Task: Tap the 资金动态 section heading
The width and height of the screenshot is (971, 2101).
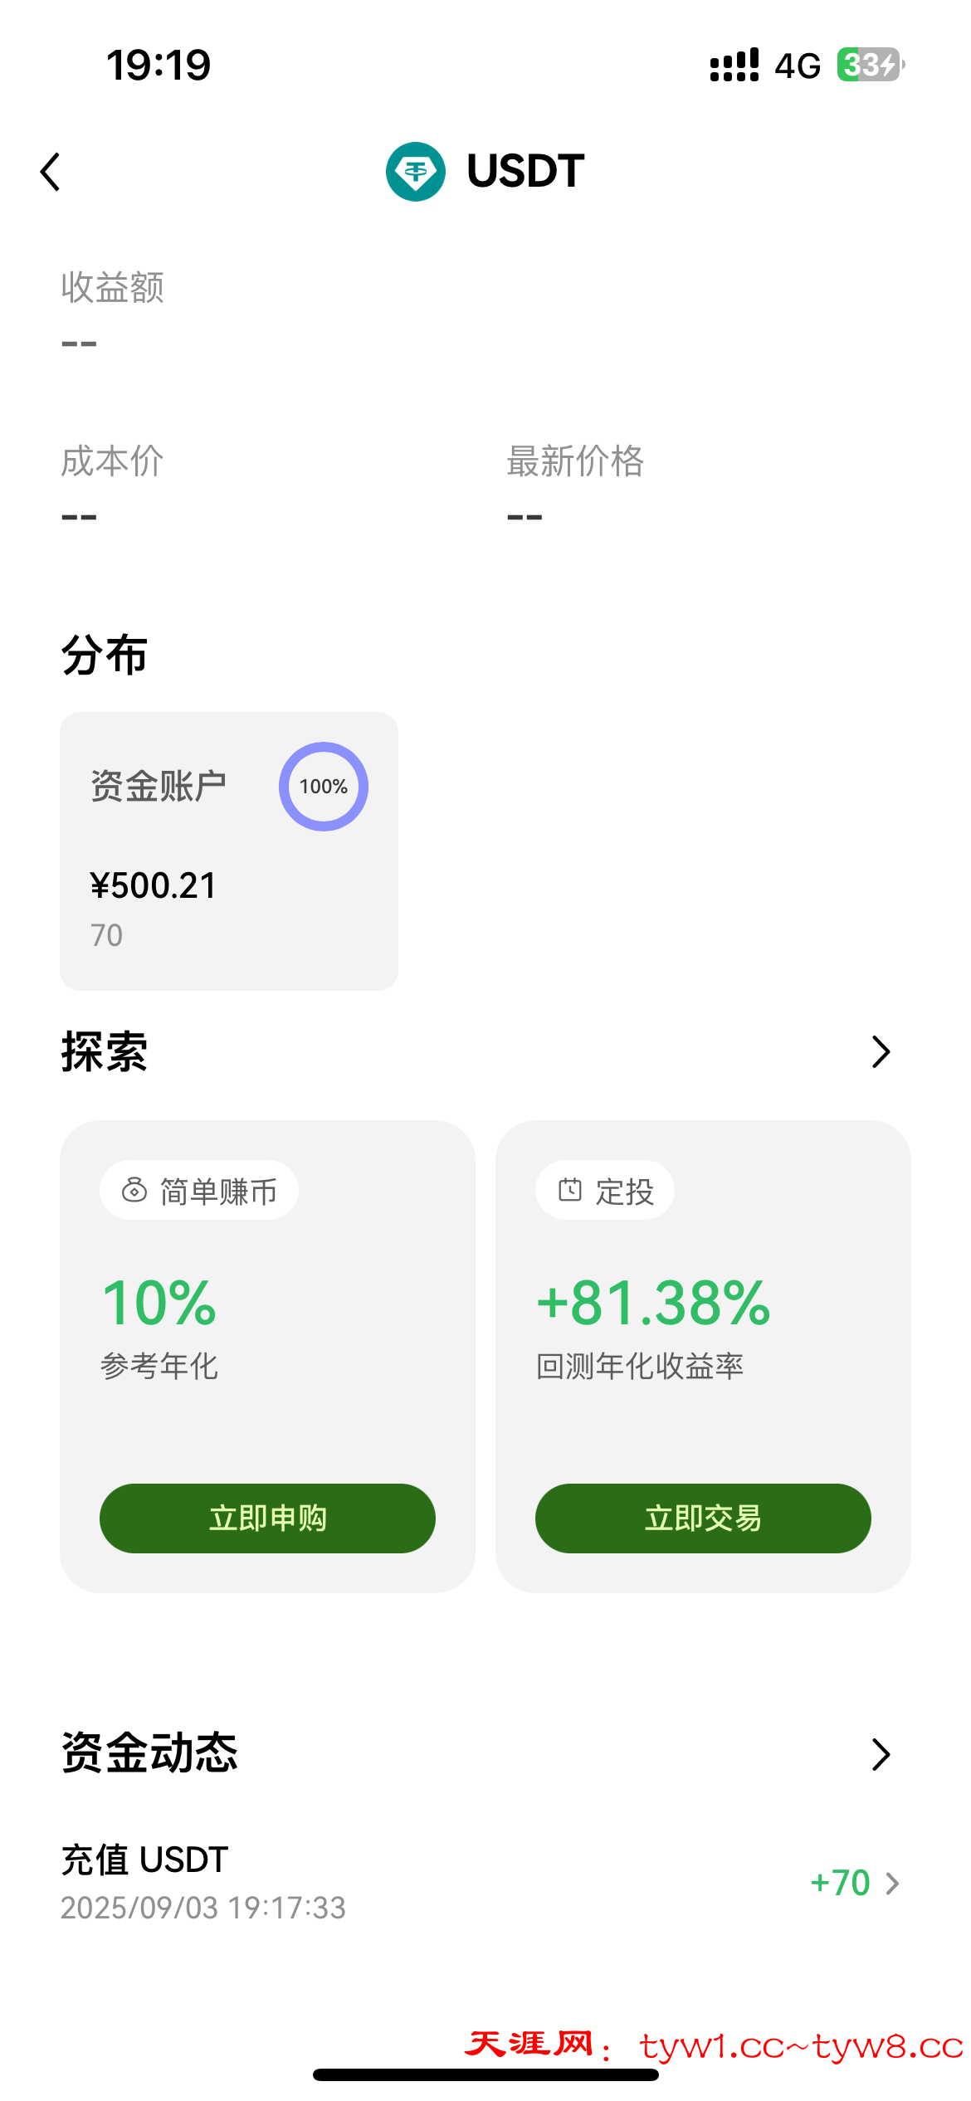Action: coord(150,1753)
